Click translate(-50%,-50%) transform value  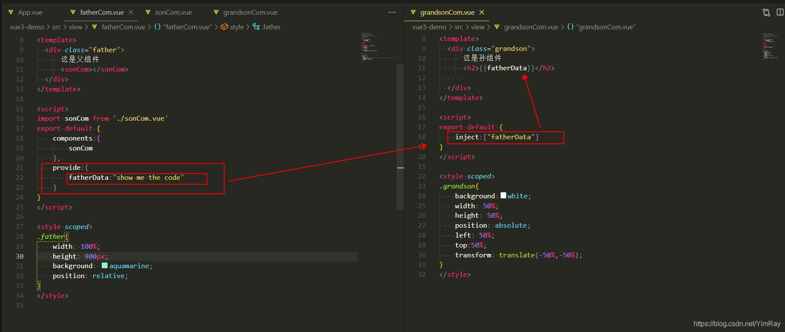[x=539, y=255]
